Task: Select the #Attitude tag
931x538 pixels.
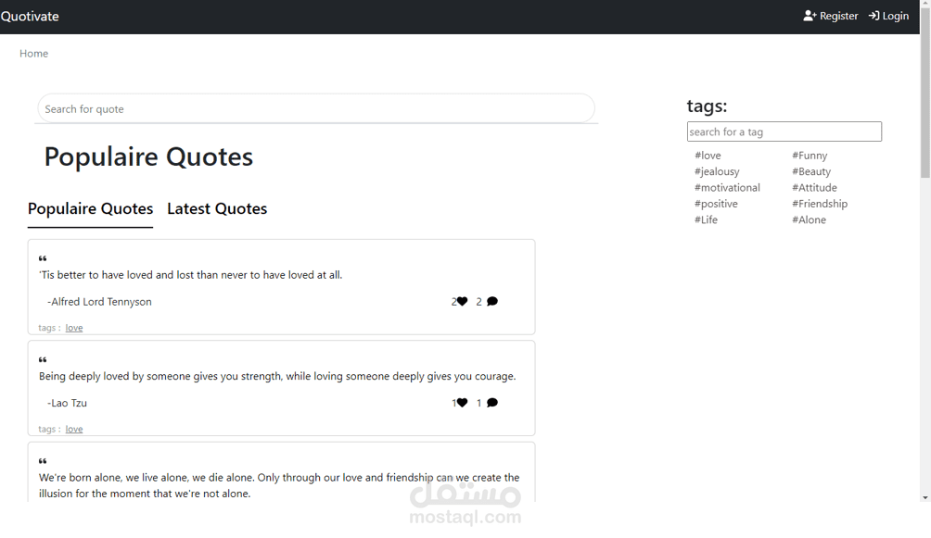Action: pyautogui.click(x=814, y=187)
